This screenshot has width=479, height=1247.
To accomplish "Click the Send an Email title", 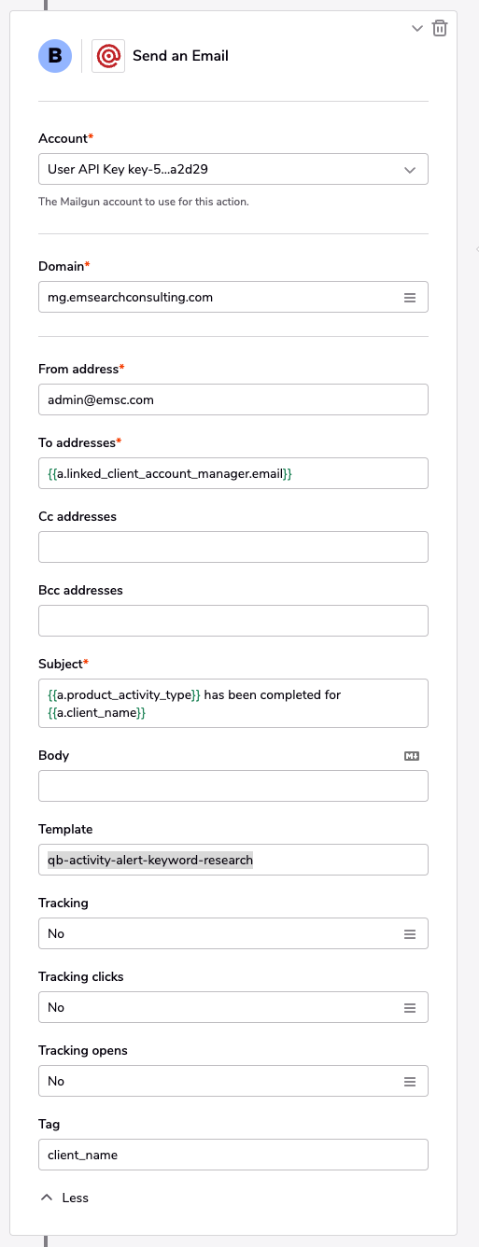I will pyautogui.click(x=180, y=56).
